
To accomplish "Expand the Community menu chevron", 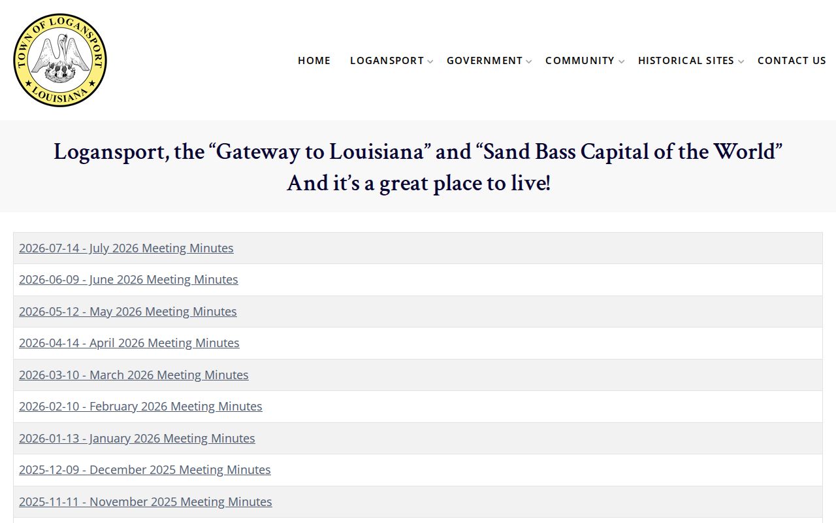I will click(x=622, y=61).
